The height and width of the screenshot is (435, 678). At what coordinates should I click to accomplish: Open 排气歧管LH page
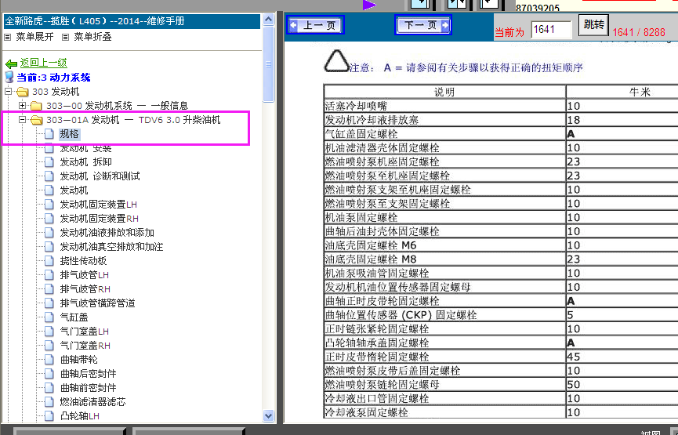[85, 275]
